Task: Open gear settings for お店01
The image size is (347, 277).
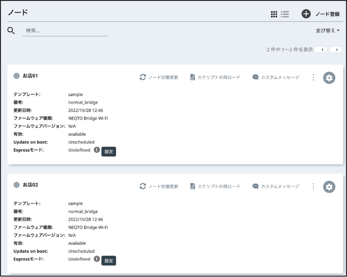Action: pyautogui.click(x=329, y=78)
